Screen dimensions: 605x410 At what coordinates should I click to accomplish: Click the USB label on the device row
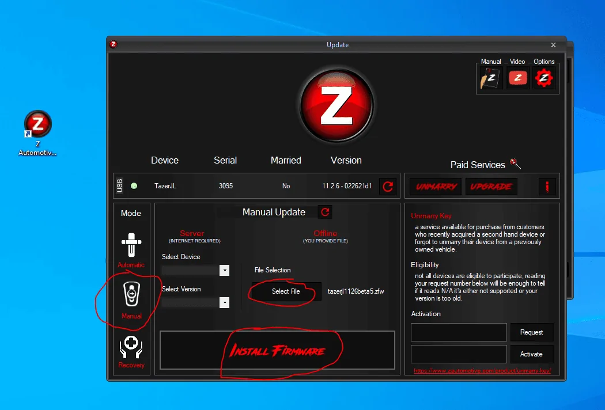click(x=120, y=185)
